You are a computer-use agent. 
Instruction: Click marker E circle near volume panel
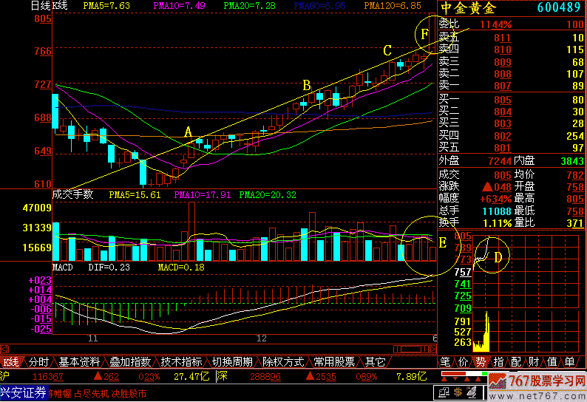coord(442,242)
